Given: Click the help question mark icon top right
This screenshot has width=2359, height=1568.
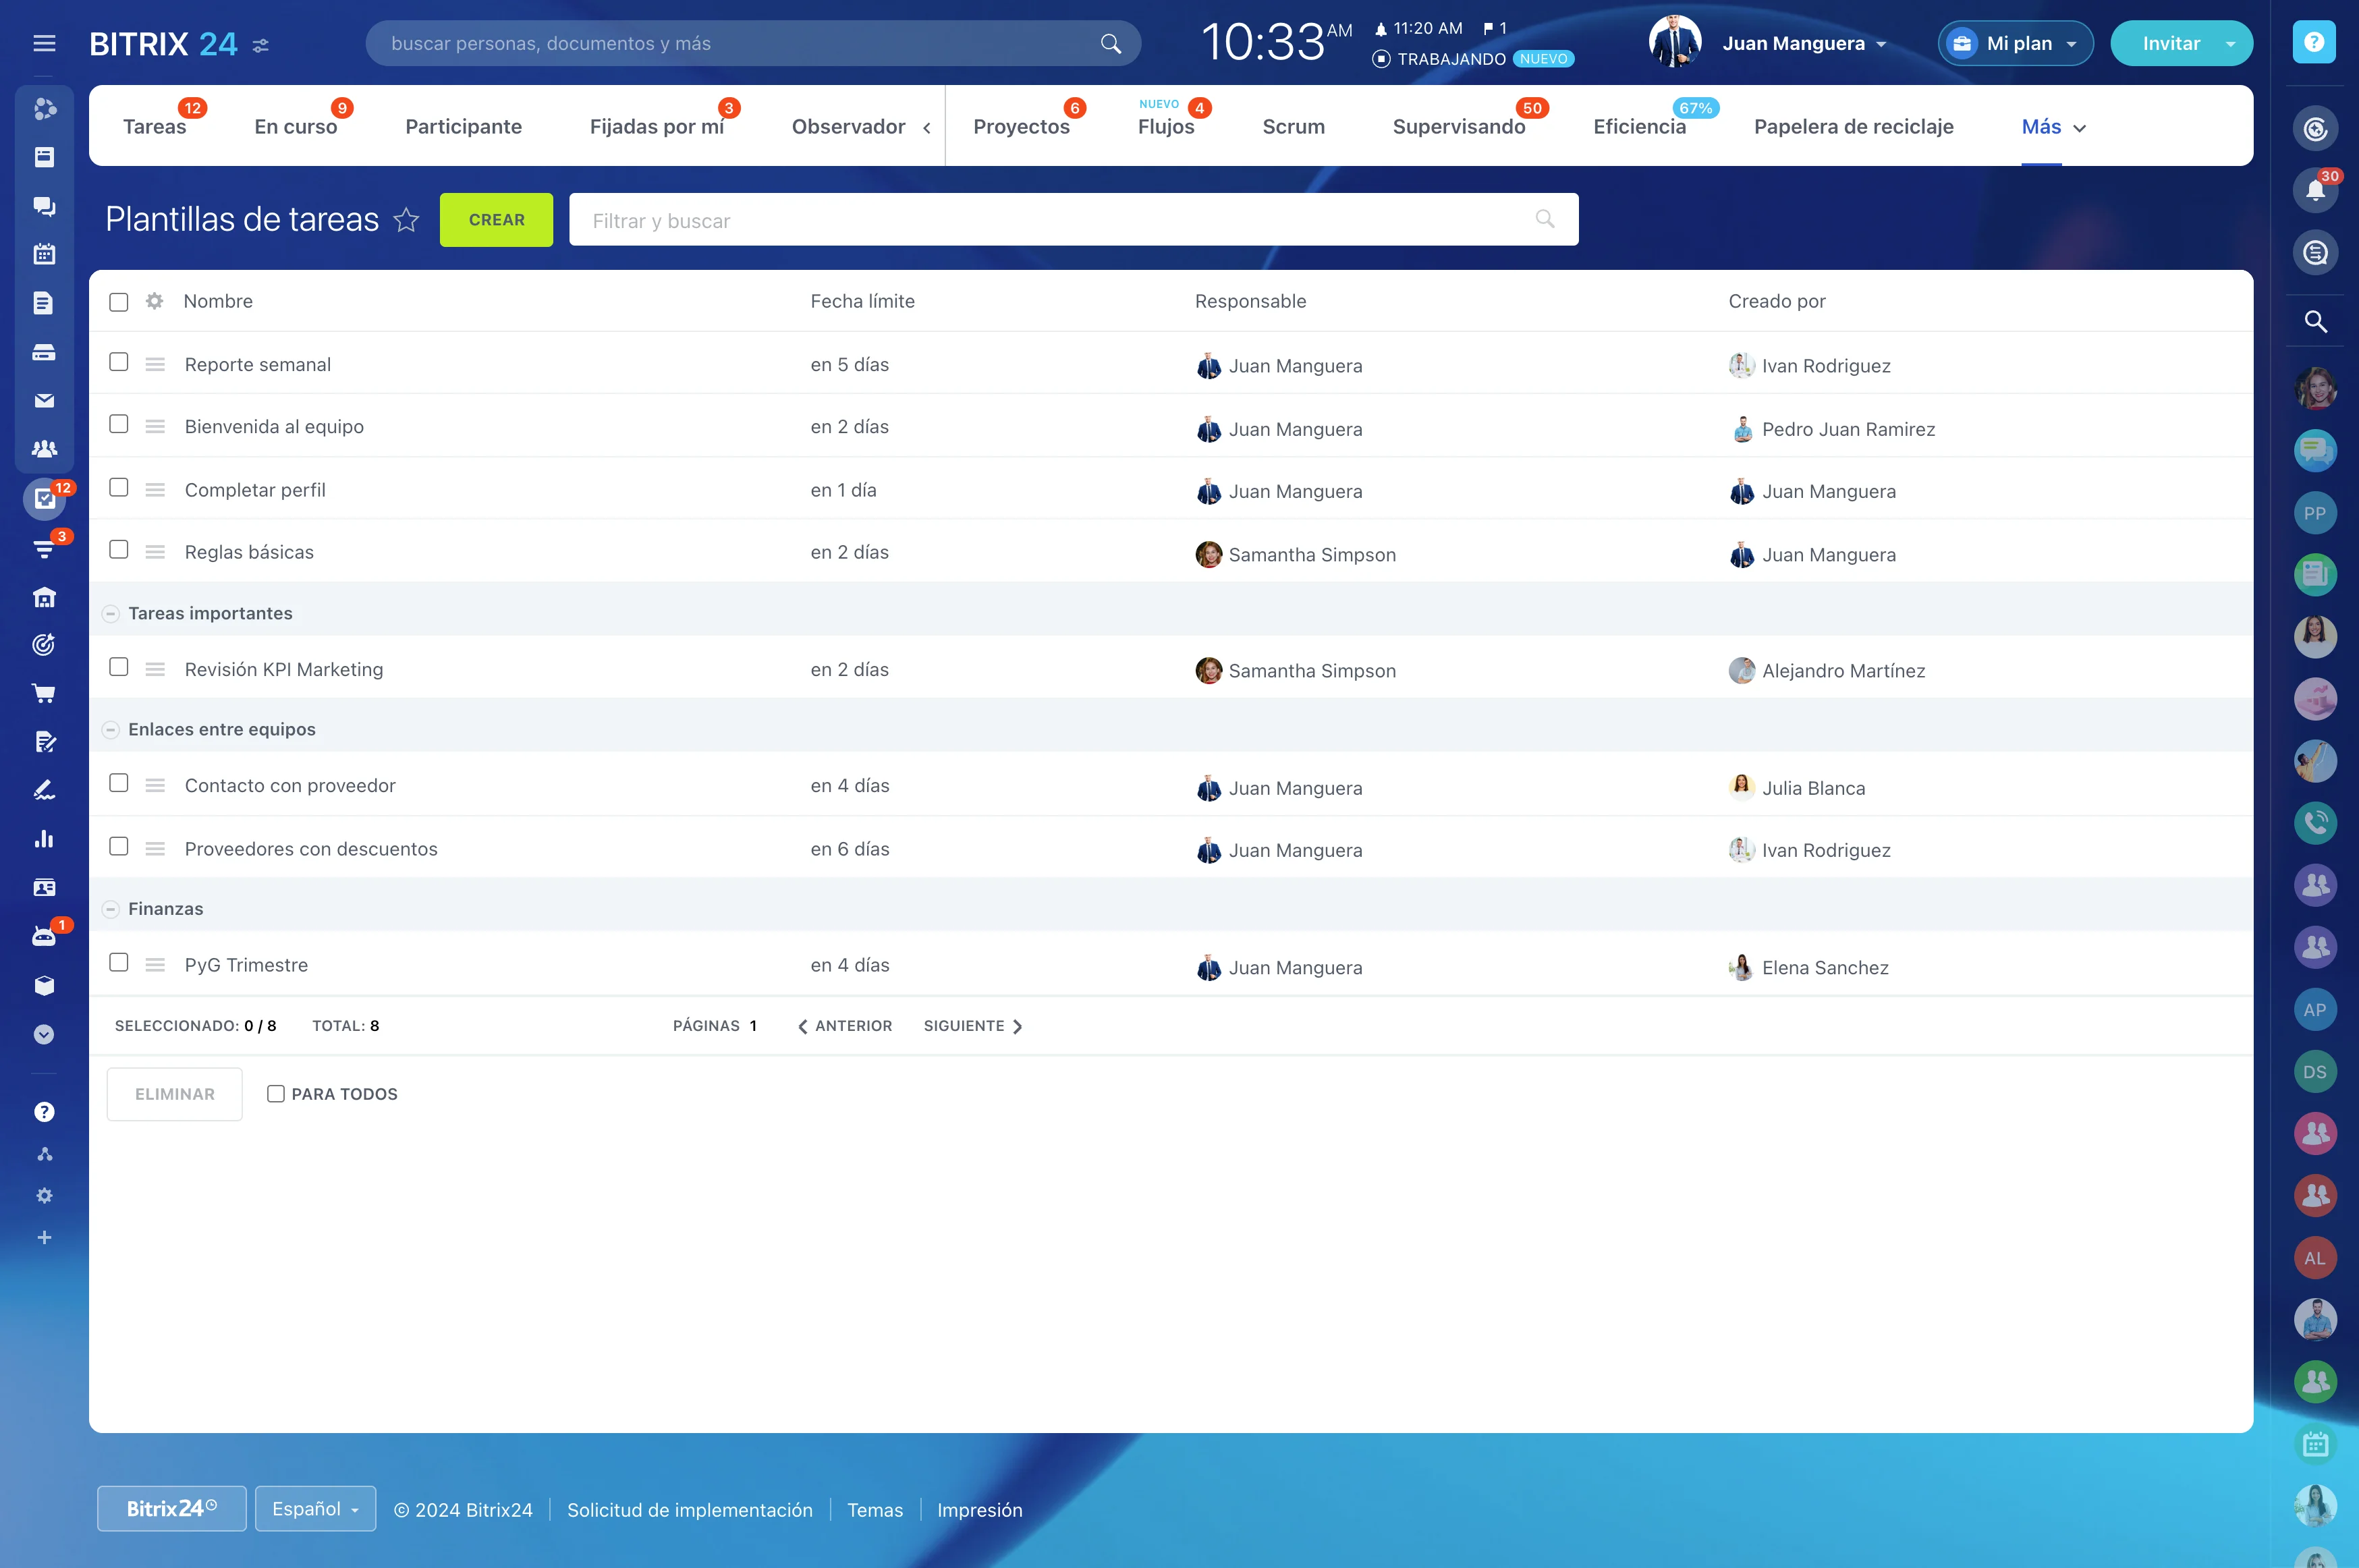Looking at the screenshot, I should 2313,42.
